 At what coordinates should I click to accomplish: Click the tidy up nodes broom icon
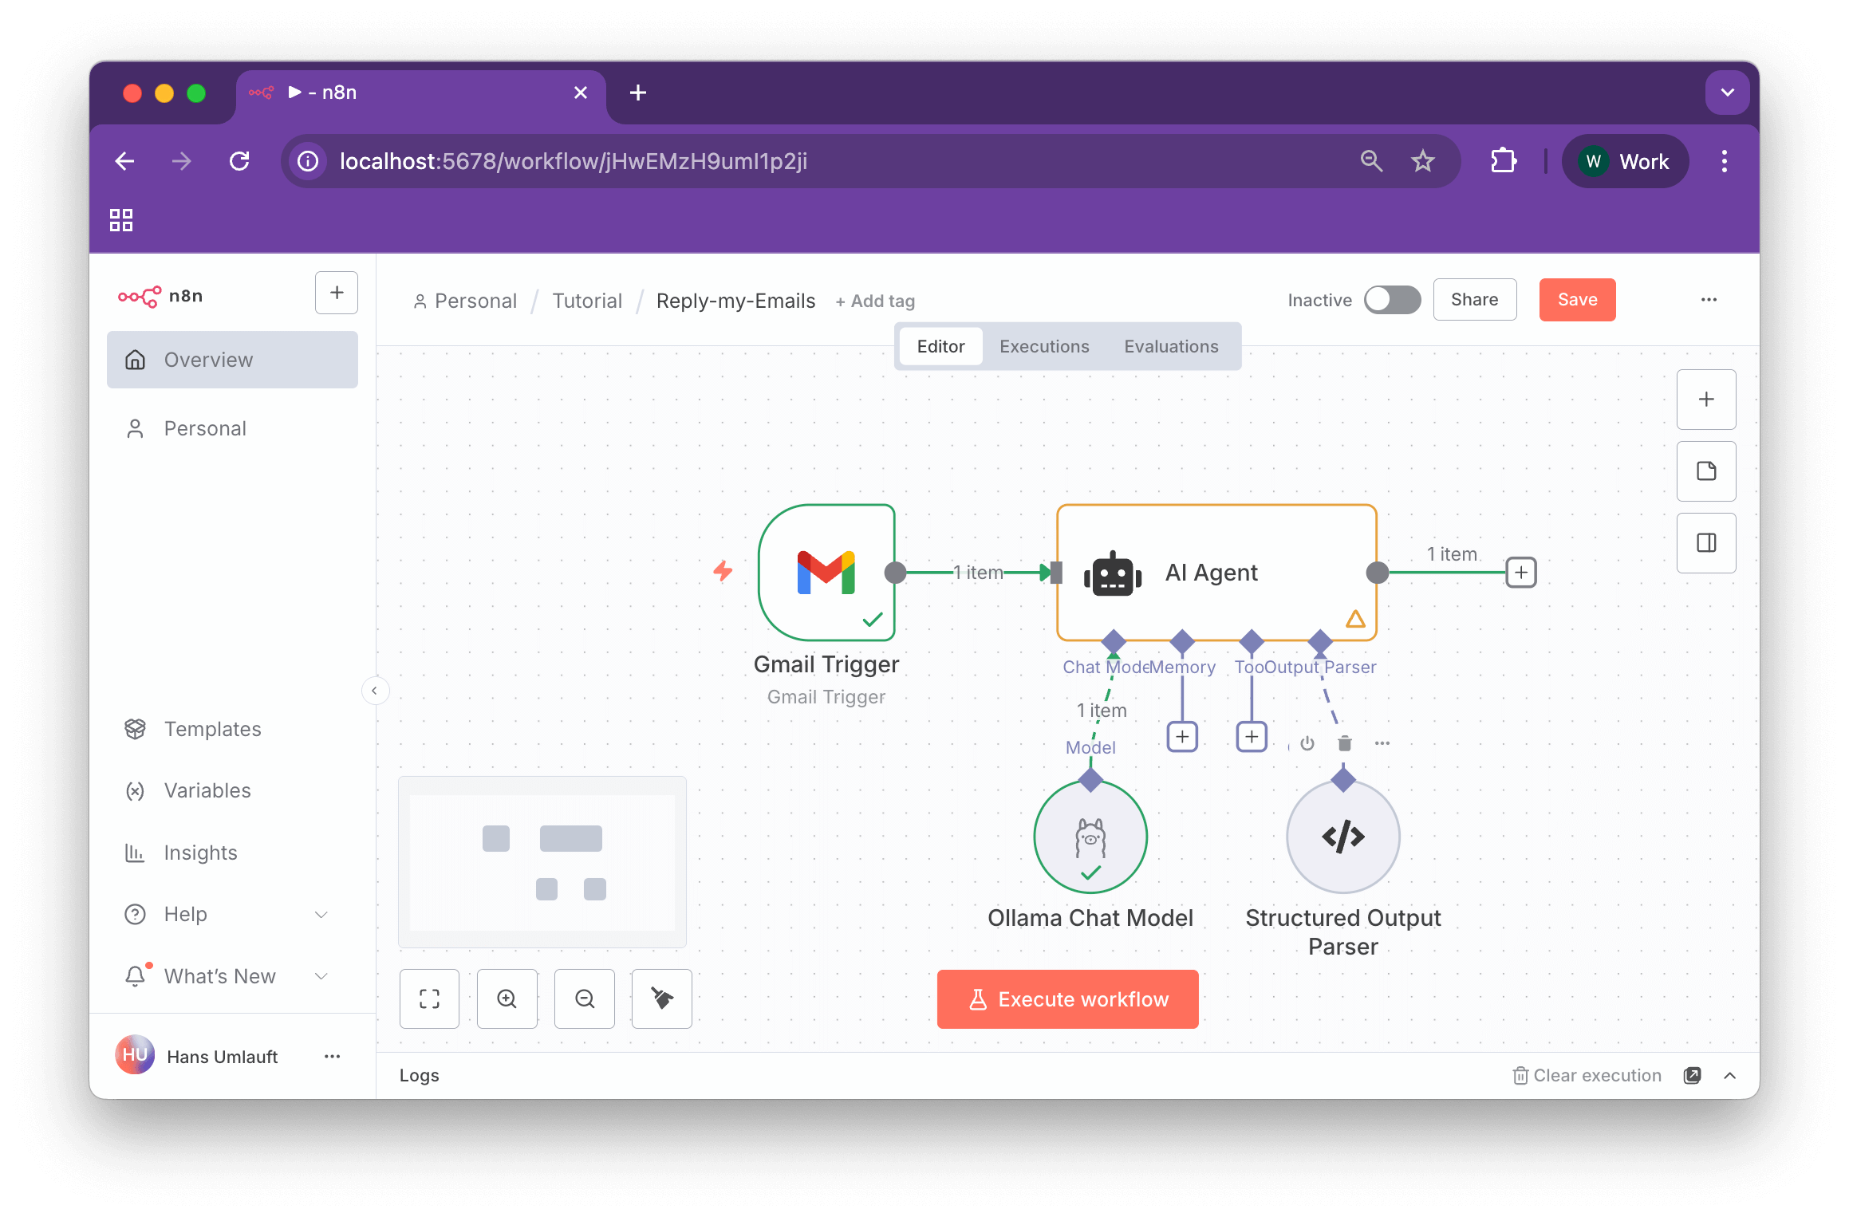(x=661, y=998)
